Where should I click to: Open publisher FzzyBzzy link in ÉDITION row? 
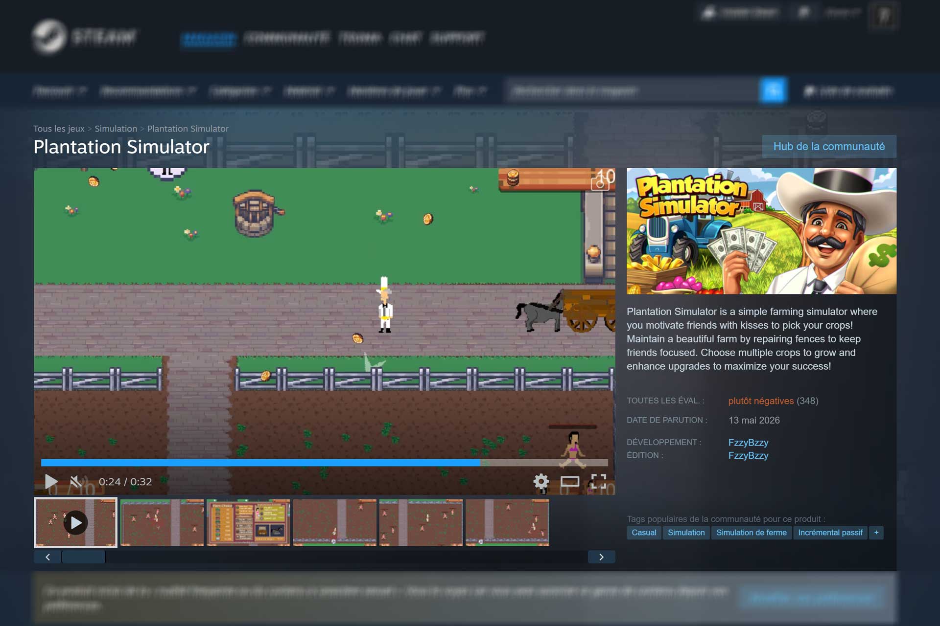[x=748, y=456]
